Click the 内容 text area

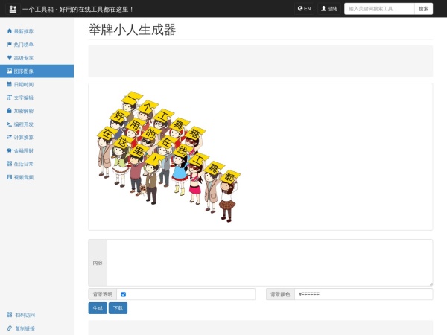(x=269, y=262)
